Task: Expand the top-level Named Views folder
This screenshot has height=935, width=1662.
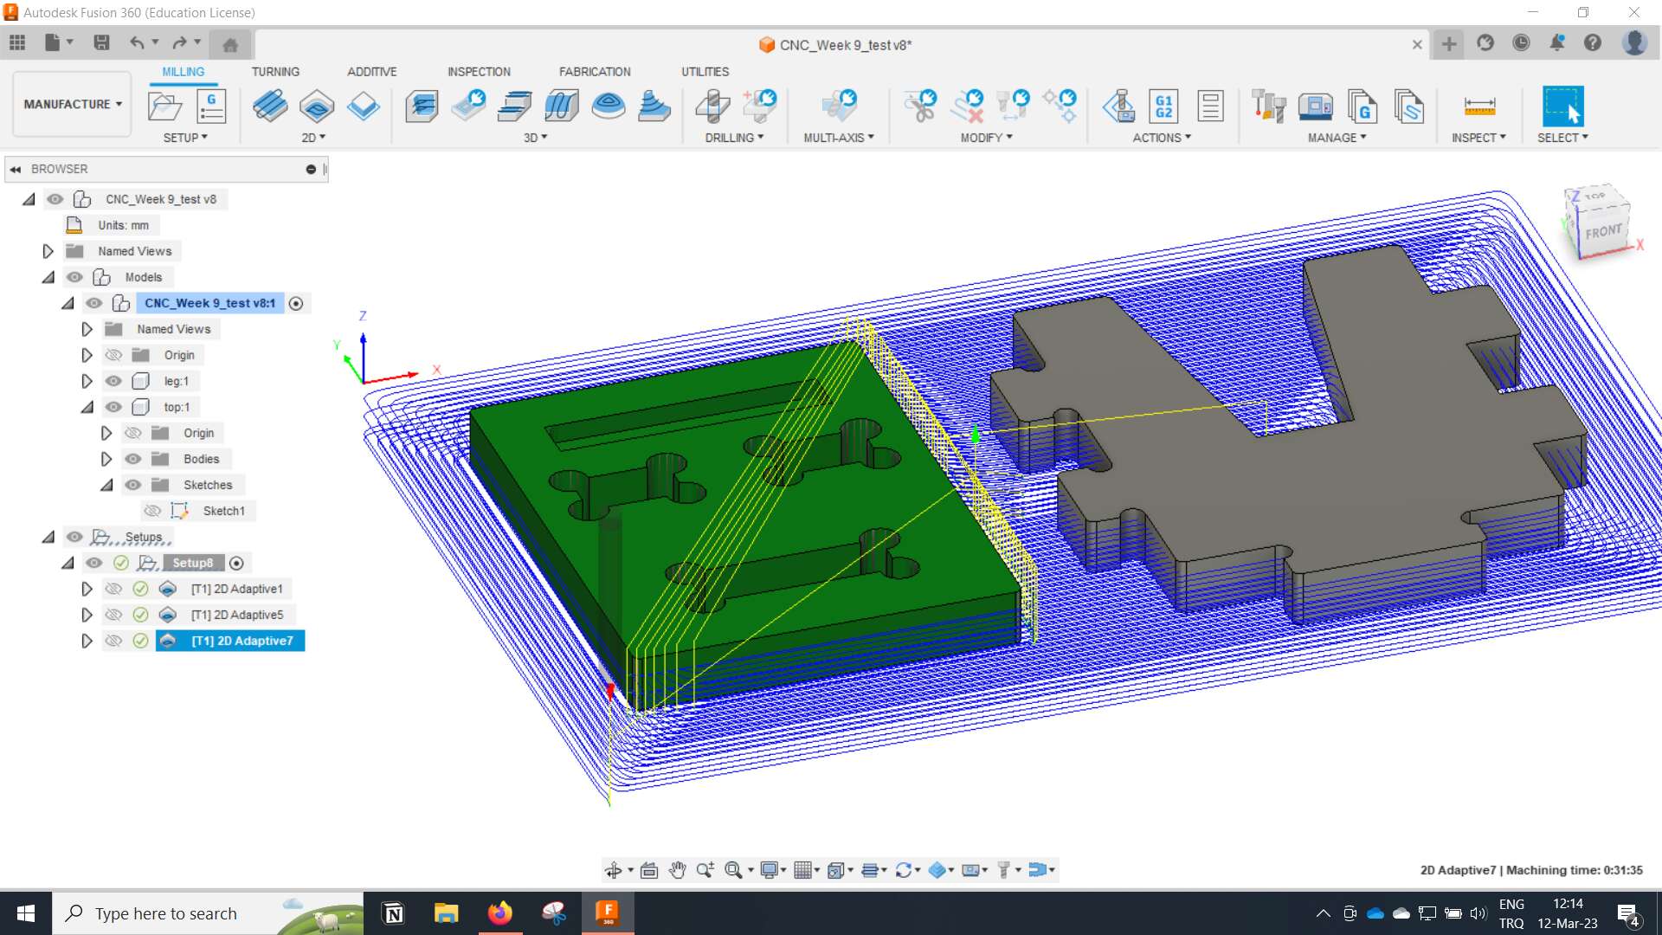Action: click(x=48, y=251)
